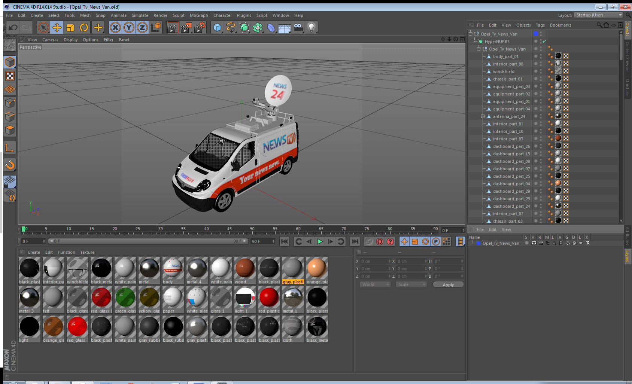This screenshot has width=632, height=384.
Task: Open the Layout Startup dropdown
Action: pos(598,15)
